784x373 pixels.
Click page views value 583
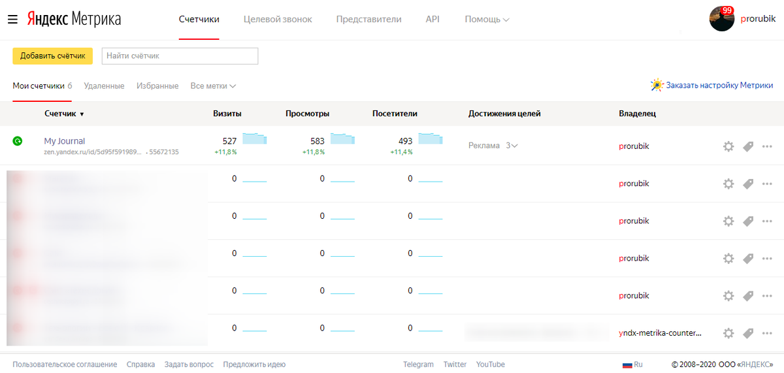[318, 141]
